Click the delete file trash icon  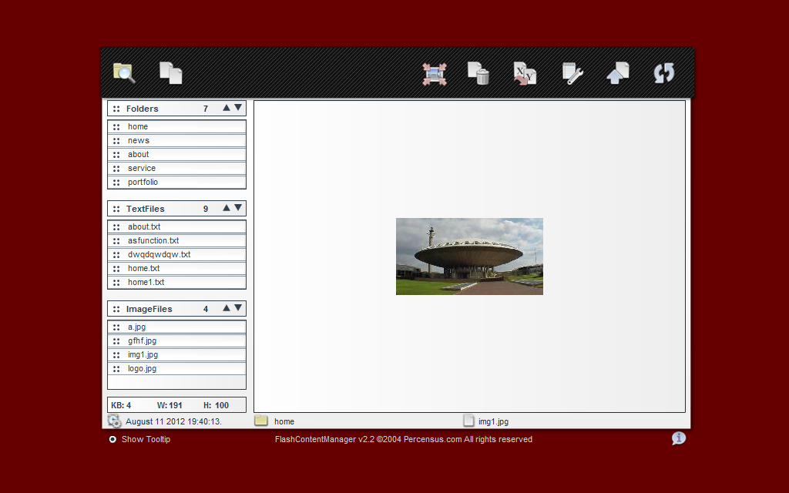[x=478, y=73]
